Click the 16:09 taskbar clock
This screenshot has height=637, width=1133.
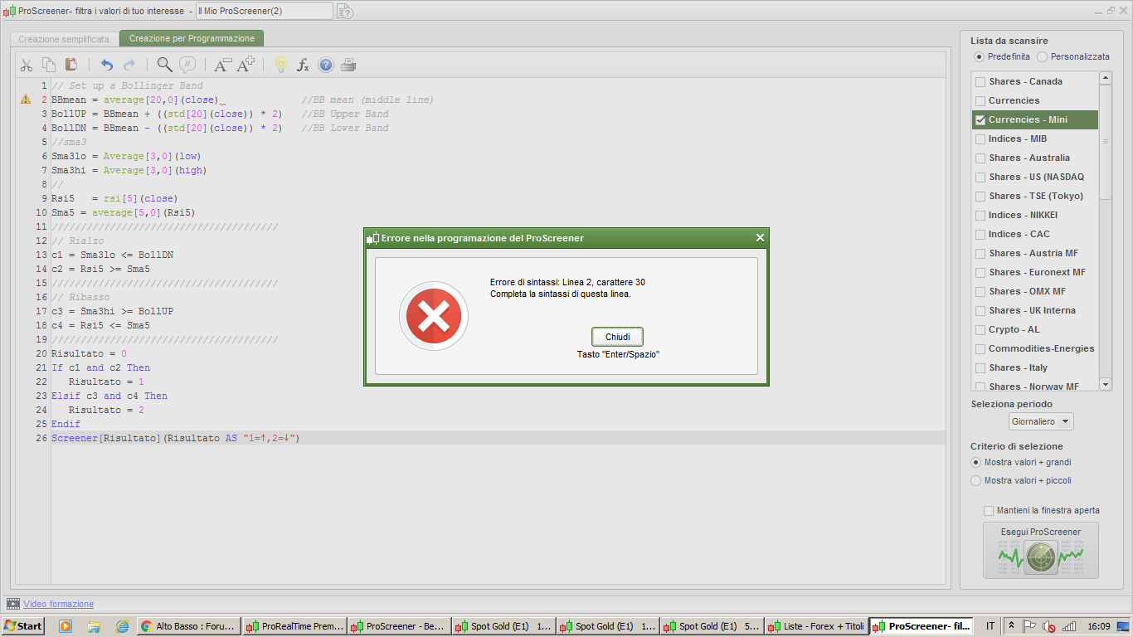(x=1100, y=626)
